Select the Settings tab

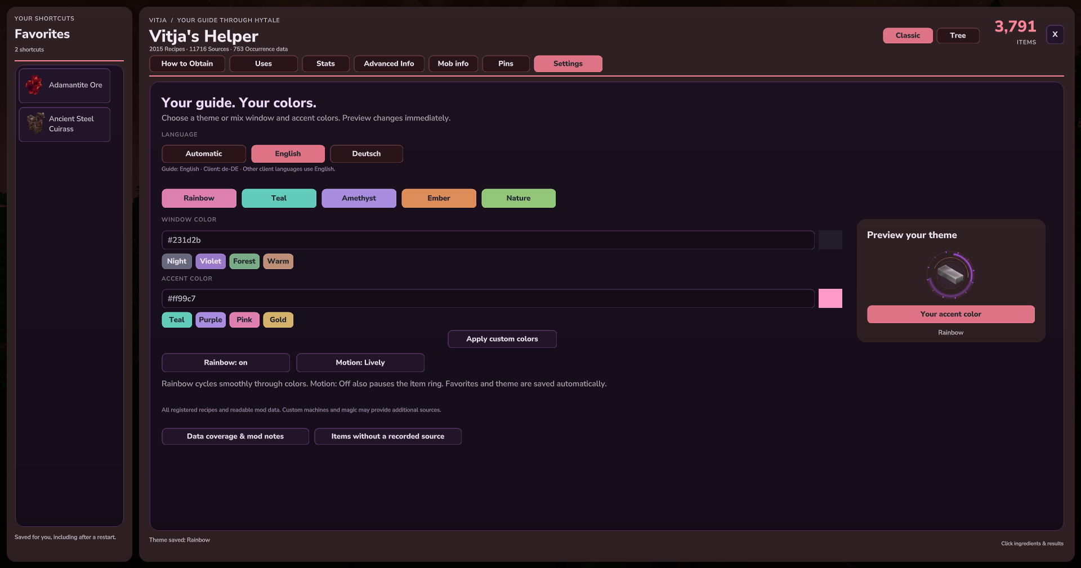point(568,64)
